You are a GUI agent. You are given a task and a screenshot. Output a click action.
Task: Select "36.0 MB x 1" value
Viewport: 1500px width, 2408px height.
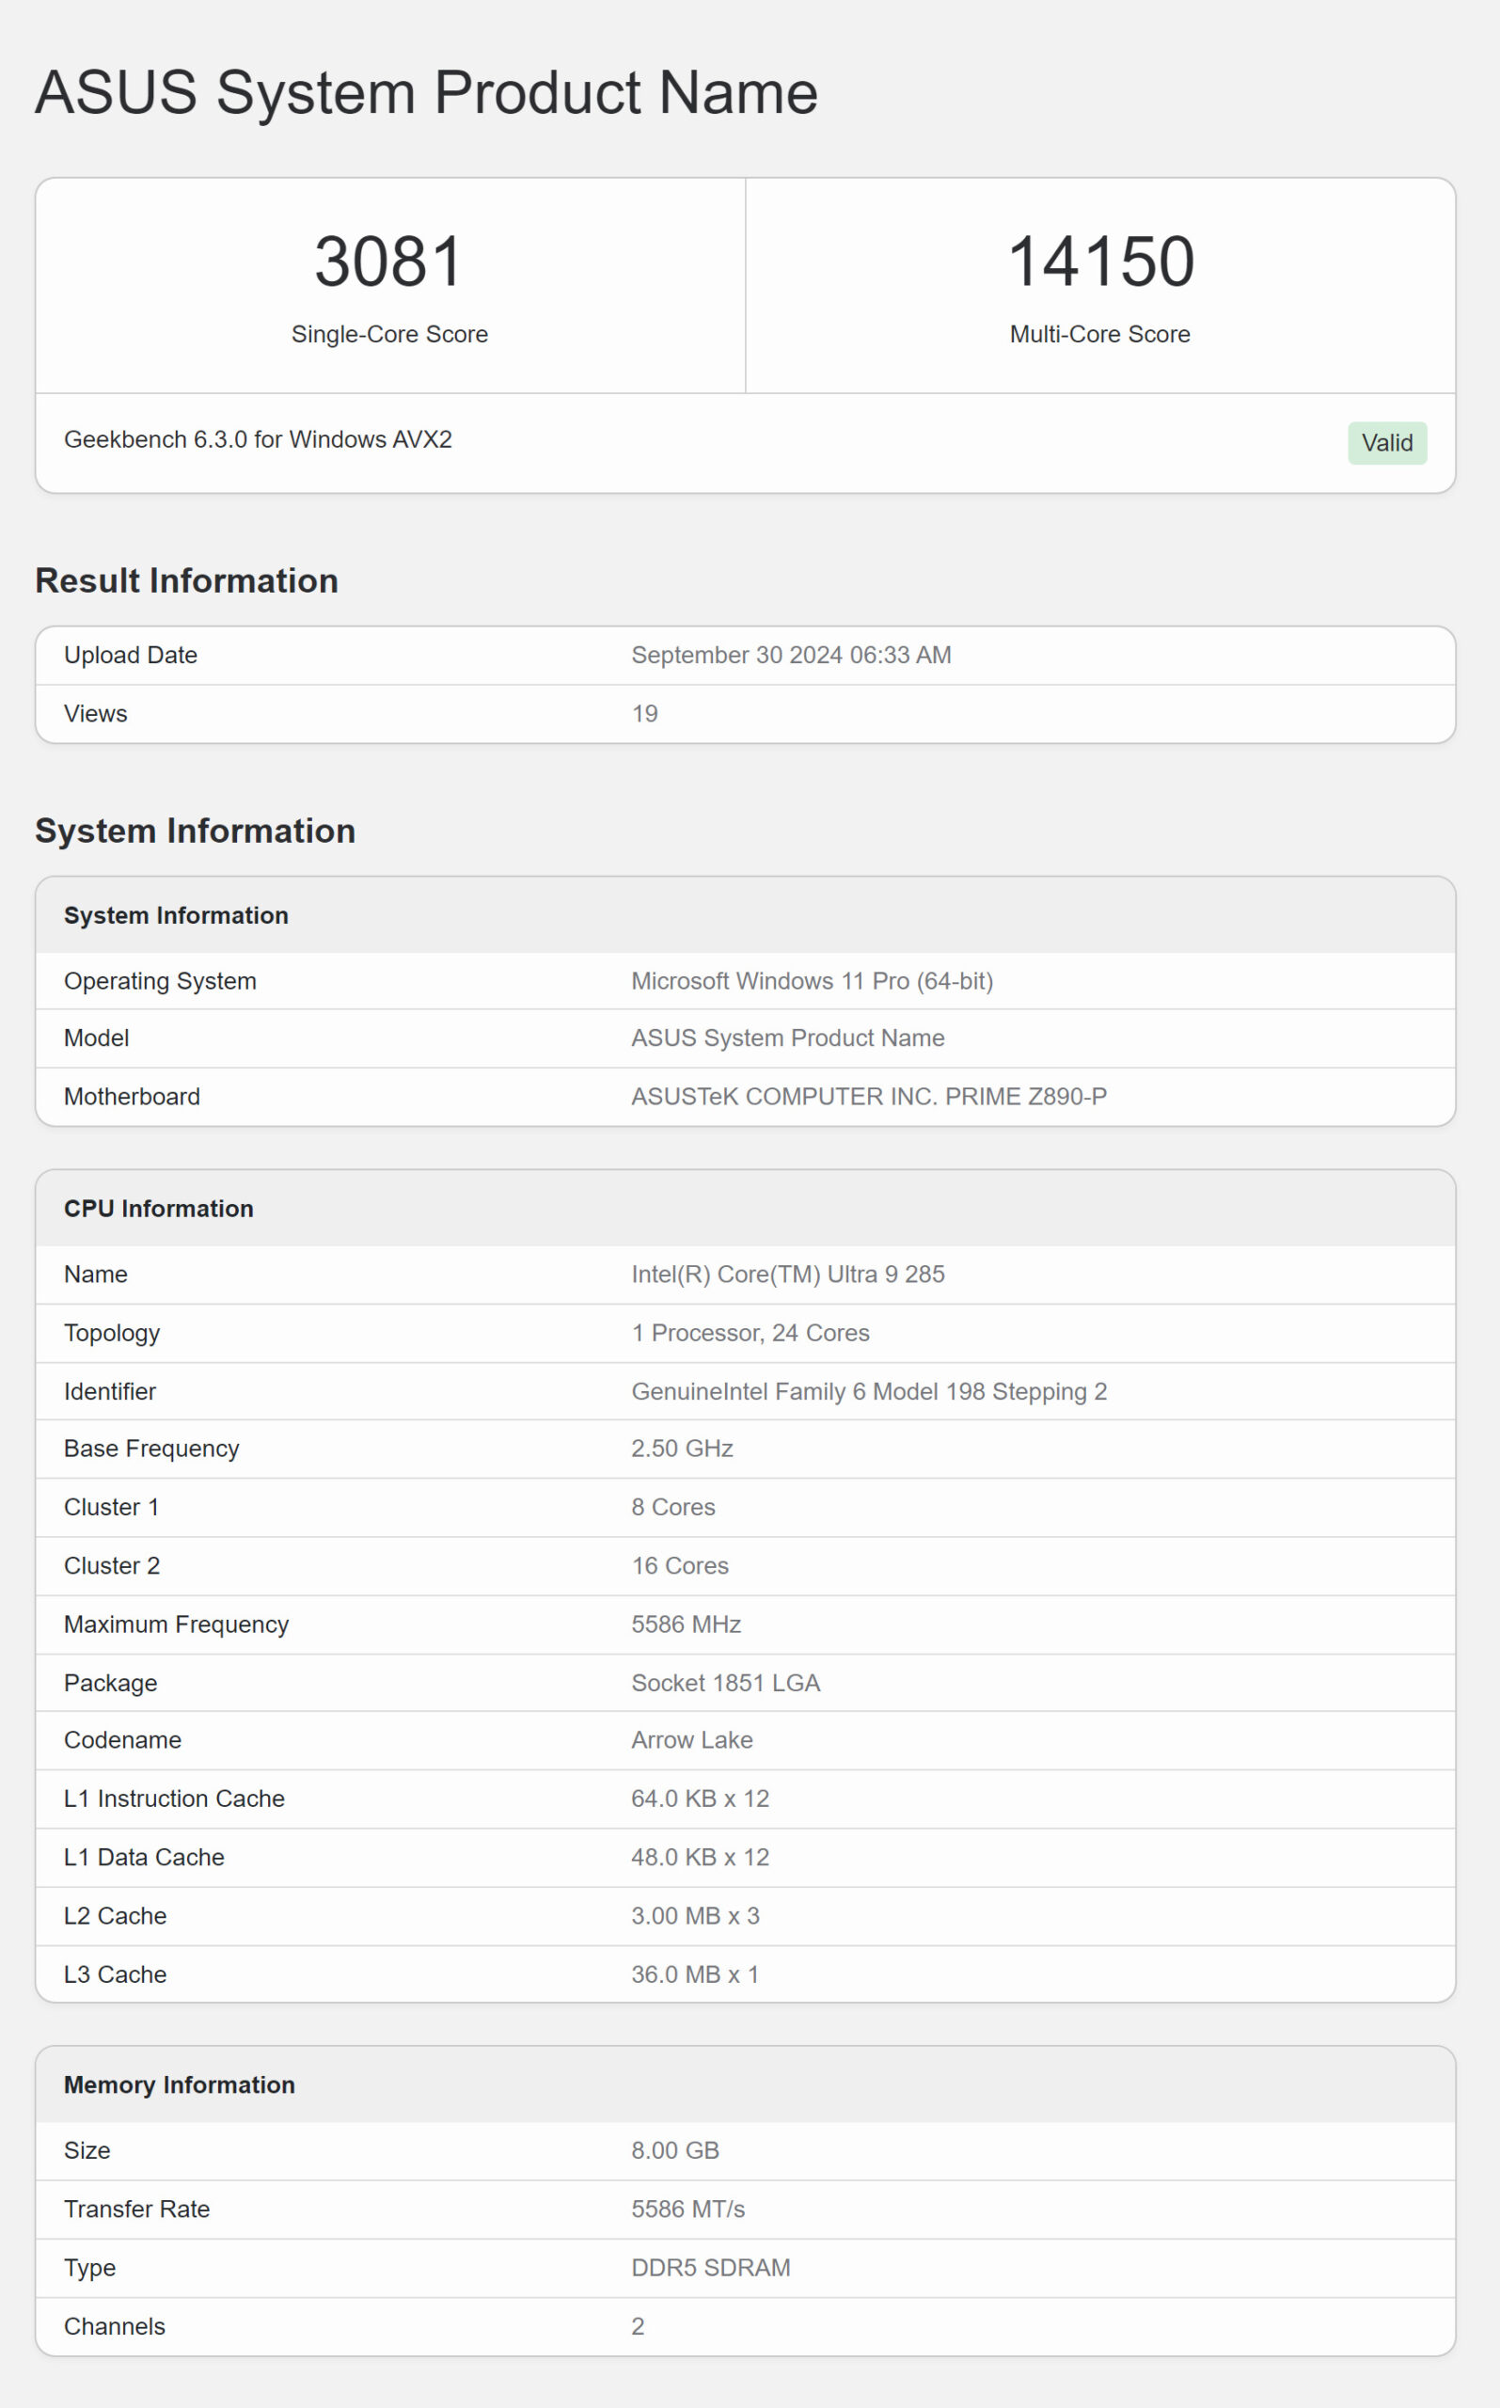(x=694, y=1974)
